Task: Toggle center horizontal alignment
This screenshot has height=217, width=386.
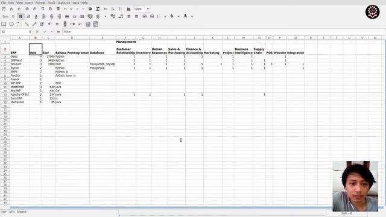Action: click(51, 16)
